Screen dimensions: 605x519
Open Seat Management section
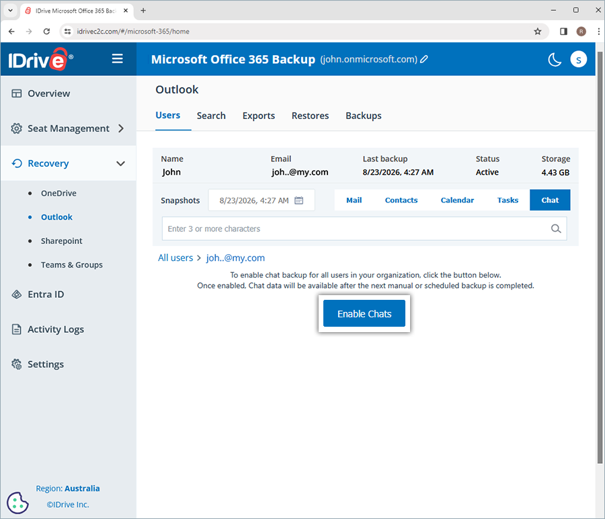click(69, 128)
